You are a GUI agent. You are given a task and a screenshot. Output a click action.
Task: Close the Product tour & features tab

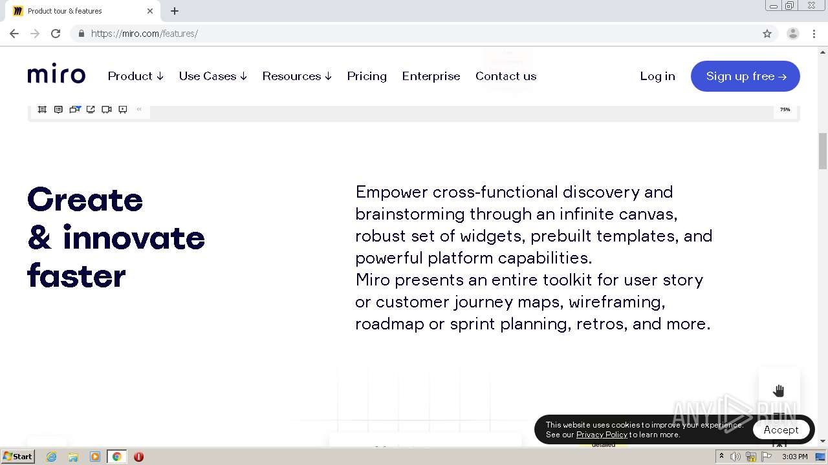[150, 11]
